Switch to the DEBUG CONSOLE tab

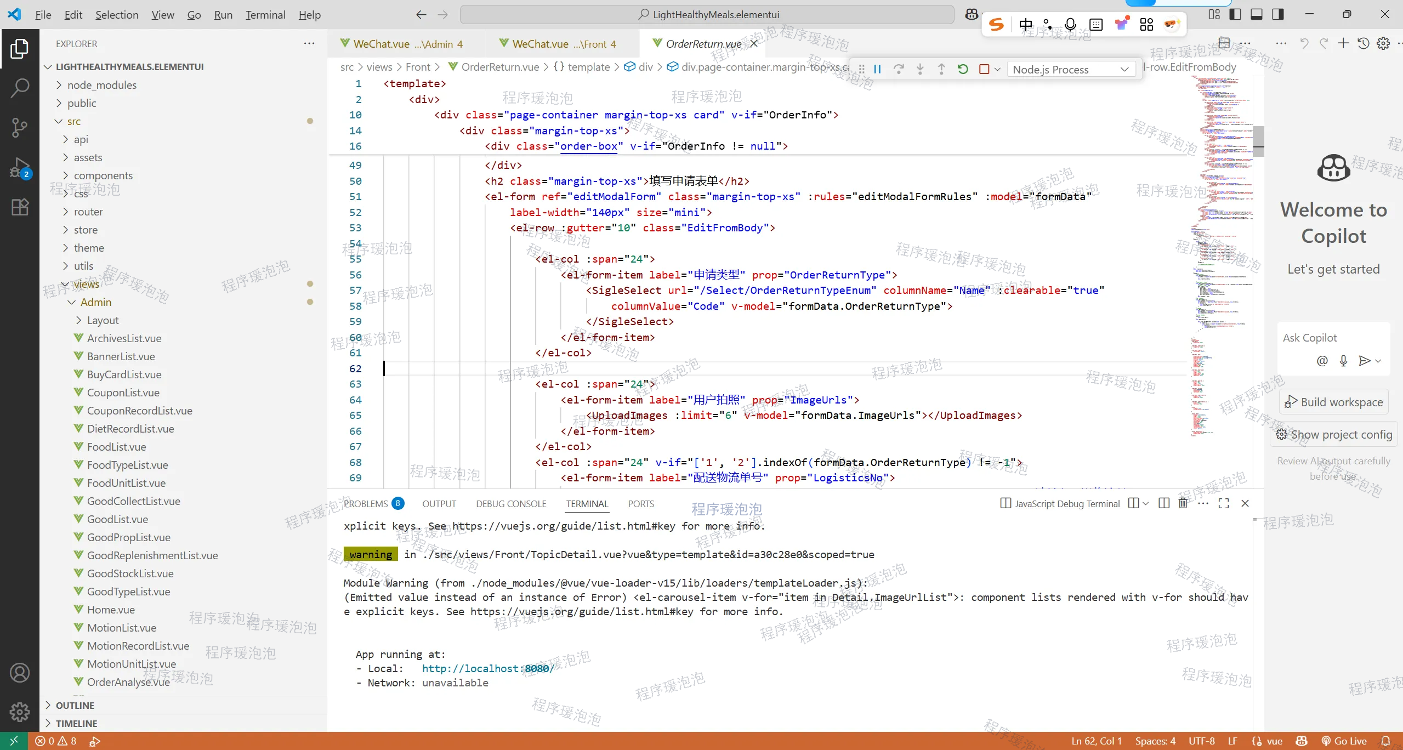(511, 504)
